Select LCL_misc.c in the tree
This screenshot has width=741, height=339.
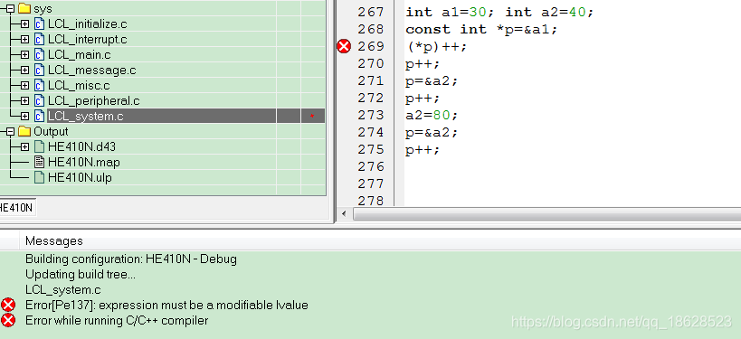(79, 86)
